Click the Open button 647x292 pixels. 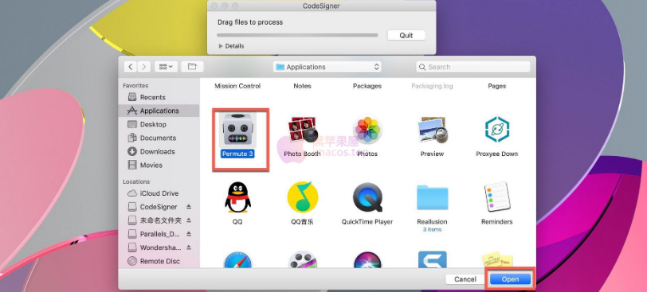coord(510,279)
